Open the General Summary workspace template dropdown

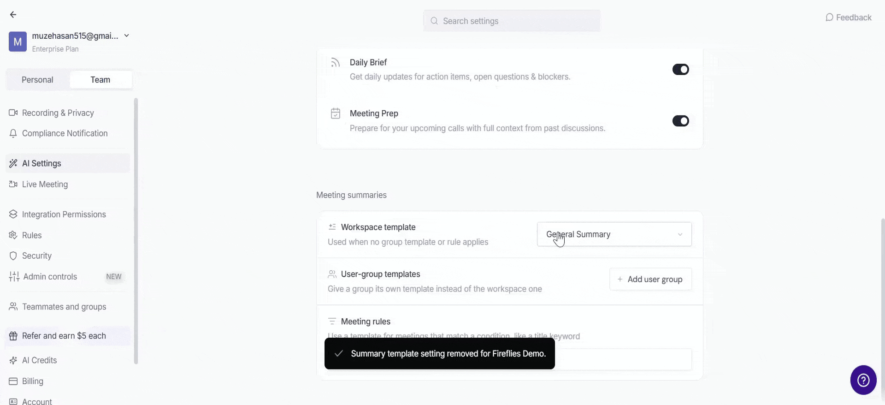click(614, 234)
